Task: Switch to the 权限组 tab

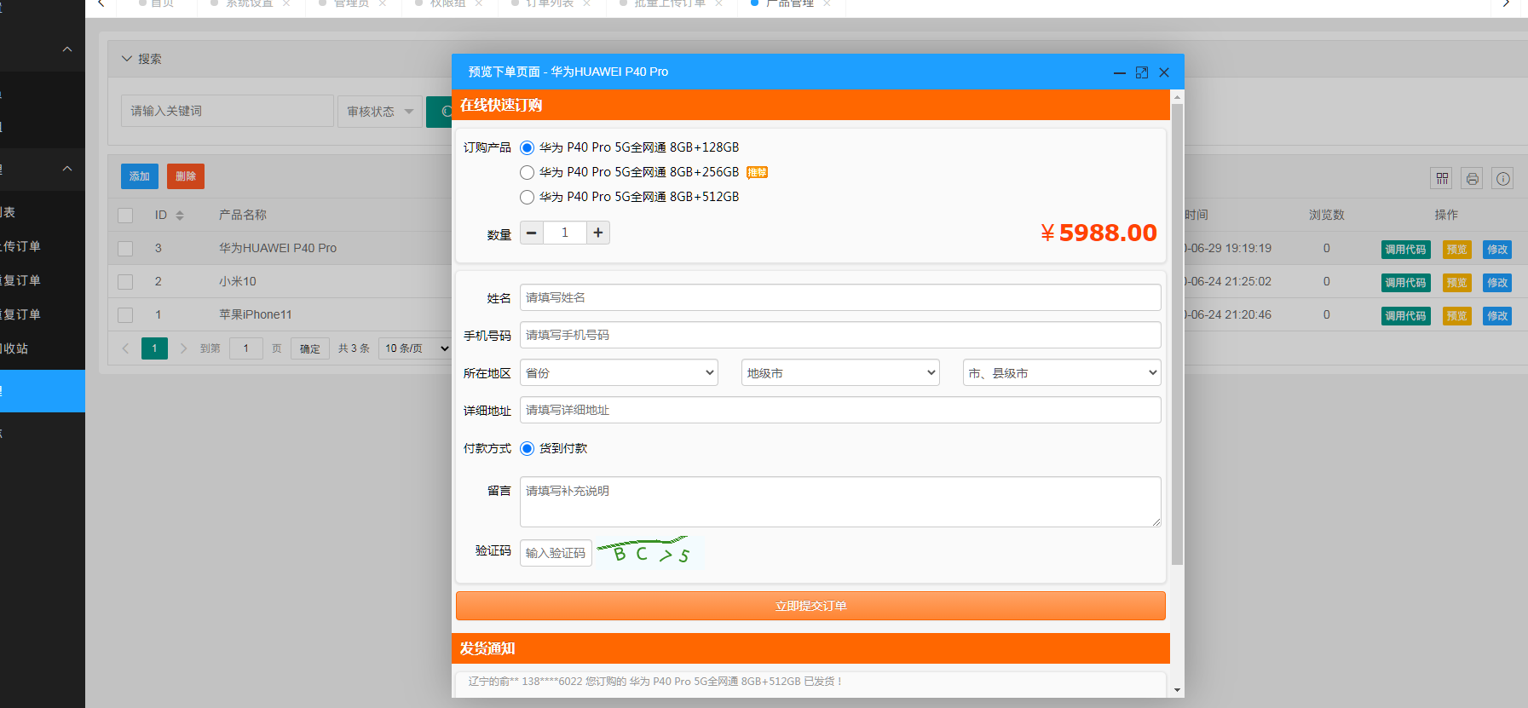Action: coord(447,4)
